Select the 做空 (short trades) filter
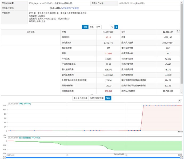This screenshot has width=184, height=159. [x=98, y=27]
